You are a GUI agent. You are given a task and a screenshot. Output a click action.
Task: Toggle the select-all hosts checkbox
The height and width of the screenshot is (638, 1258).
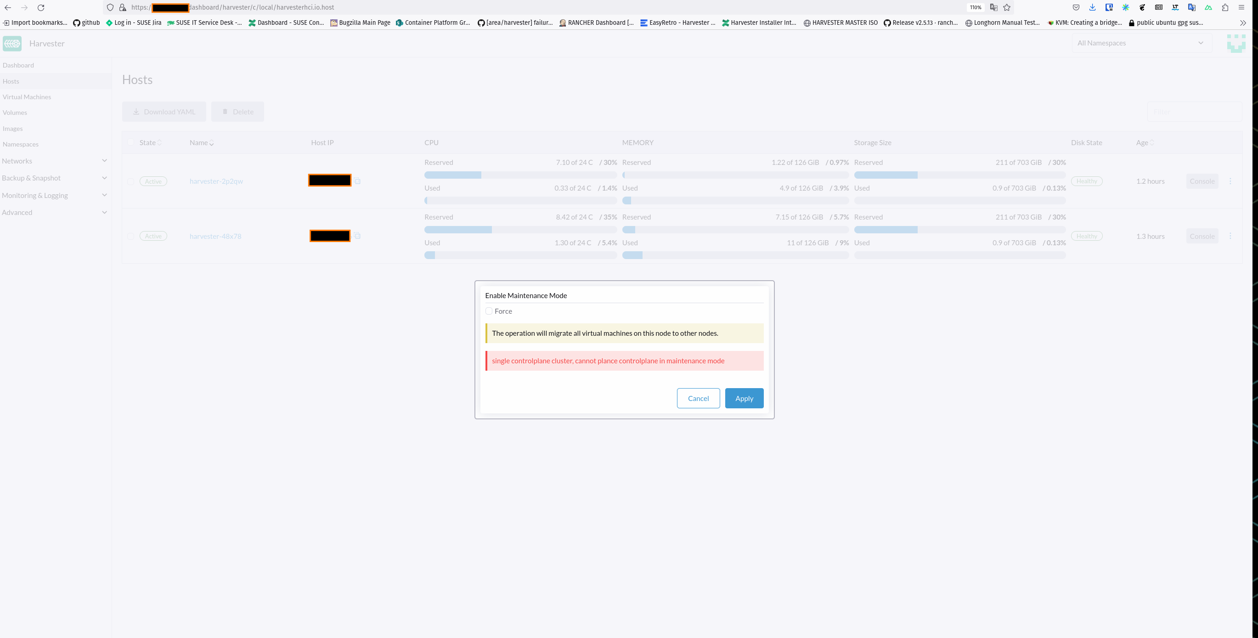tap(130, 143)
